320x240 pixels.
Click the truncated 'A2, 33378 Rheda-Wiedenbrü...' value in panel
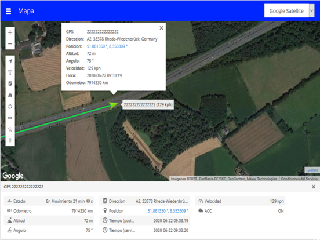(x=162, y=201)
